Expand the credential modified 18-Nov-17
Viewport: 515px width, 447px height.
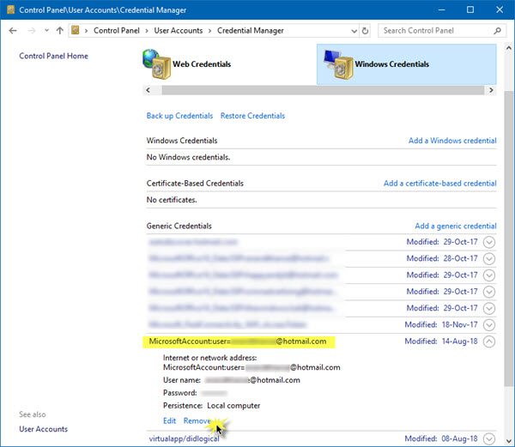point(489,324)
